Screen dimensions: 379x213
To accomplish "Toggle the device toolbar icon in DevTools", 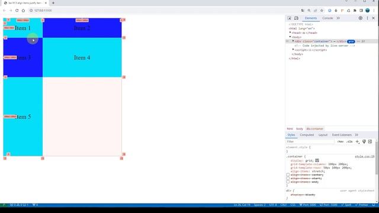I will 296,18.
